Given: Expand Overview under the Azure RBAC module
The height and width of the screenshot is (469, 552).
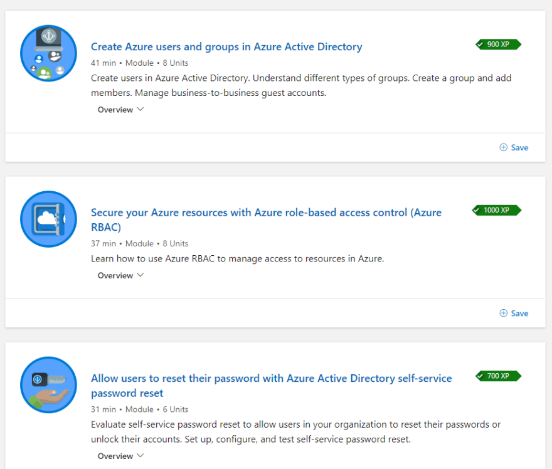Looking at the screenshot, I should click(x=120, y=275).
